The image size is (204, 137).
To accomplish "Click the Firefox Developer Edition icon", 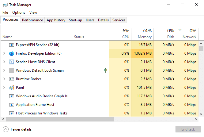I will pos(12,53).
